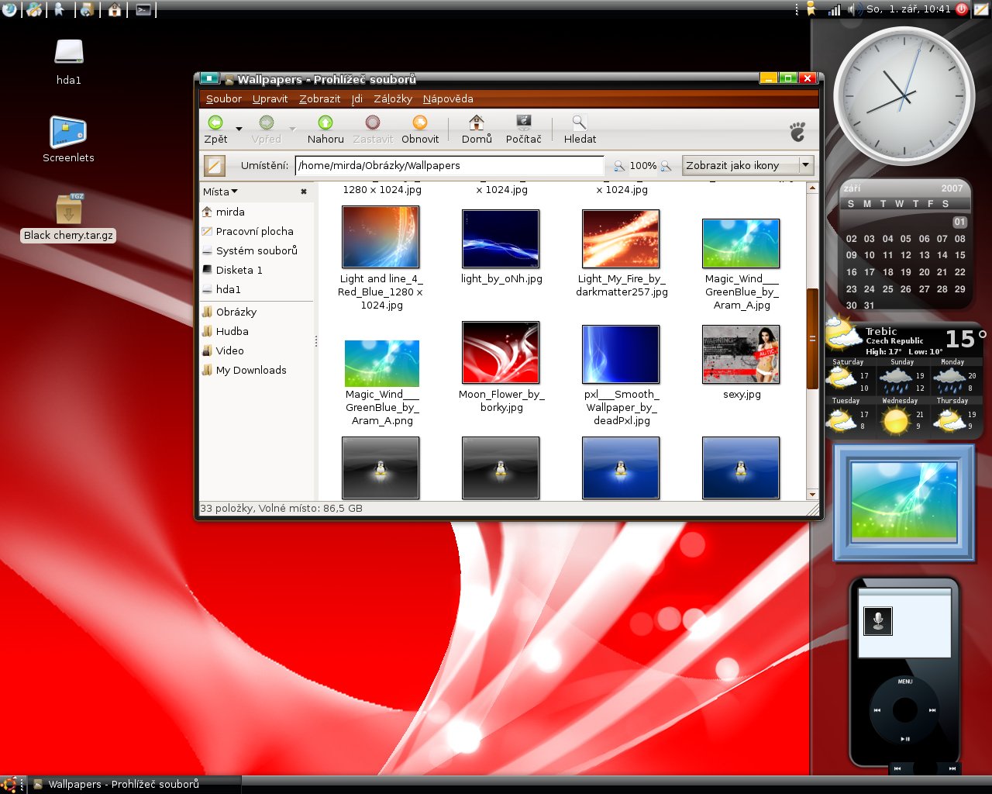
Task: Click the red power shutdown button
Action: 962,9
